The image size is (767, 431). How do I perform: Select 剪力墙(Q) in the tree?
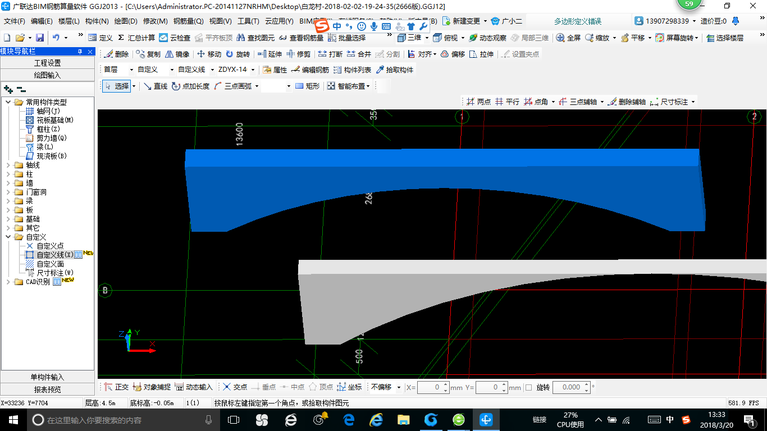51,138
